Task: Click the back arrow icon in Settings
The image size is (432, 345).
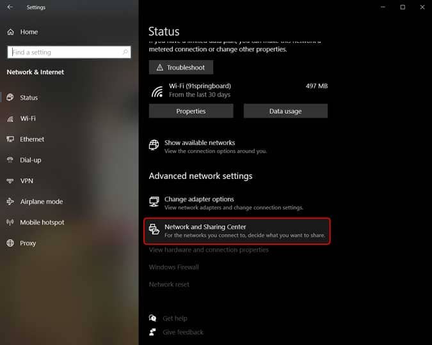Action: [x=10, y=7]
